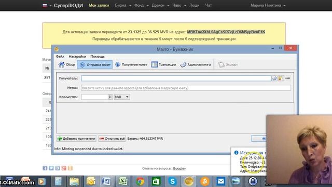
Task: Open the Mail app taskbar icon
Action: coord(221,181)
